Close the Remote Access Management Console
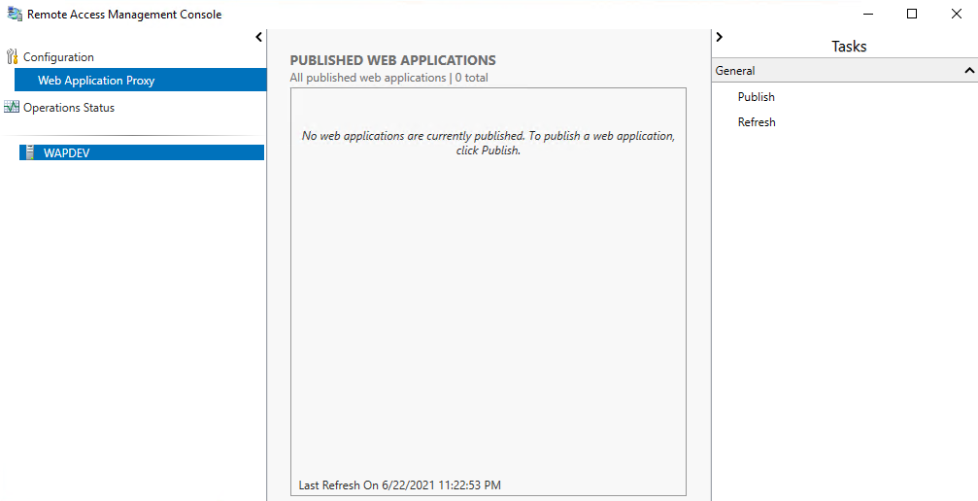The width and height of the screenshot is (978, 501). tap(957, 14)
